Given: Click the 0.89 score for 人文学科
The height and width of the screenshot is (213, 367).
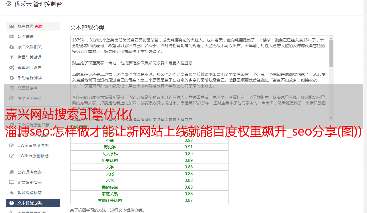Looking at the screenshot, I should pyautogui.click(x=189, y=154).
